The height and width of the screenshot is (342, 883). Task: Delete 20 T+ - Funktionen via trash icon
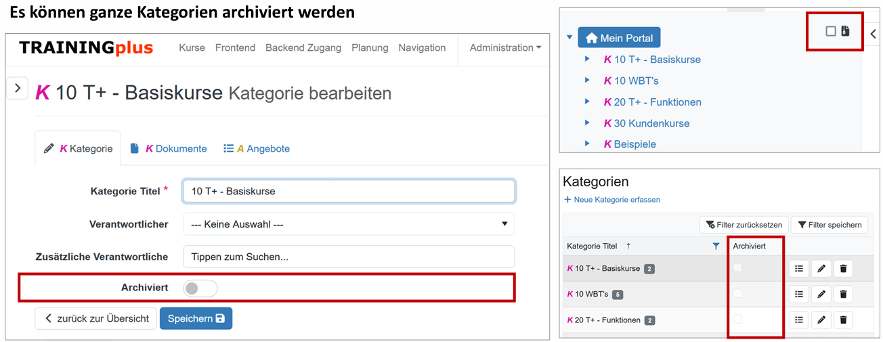click(x=843, y=320)
